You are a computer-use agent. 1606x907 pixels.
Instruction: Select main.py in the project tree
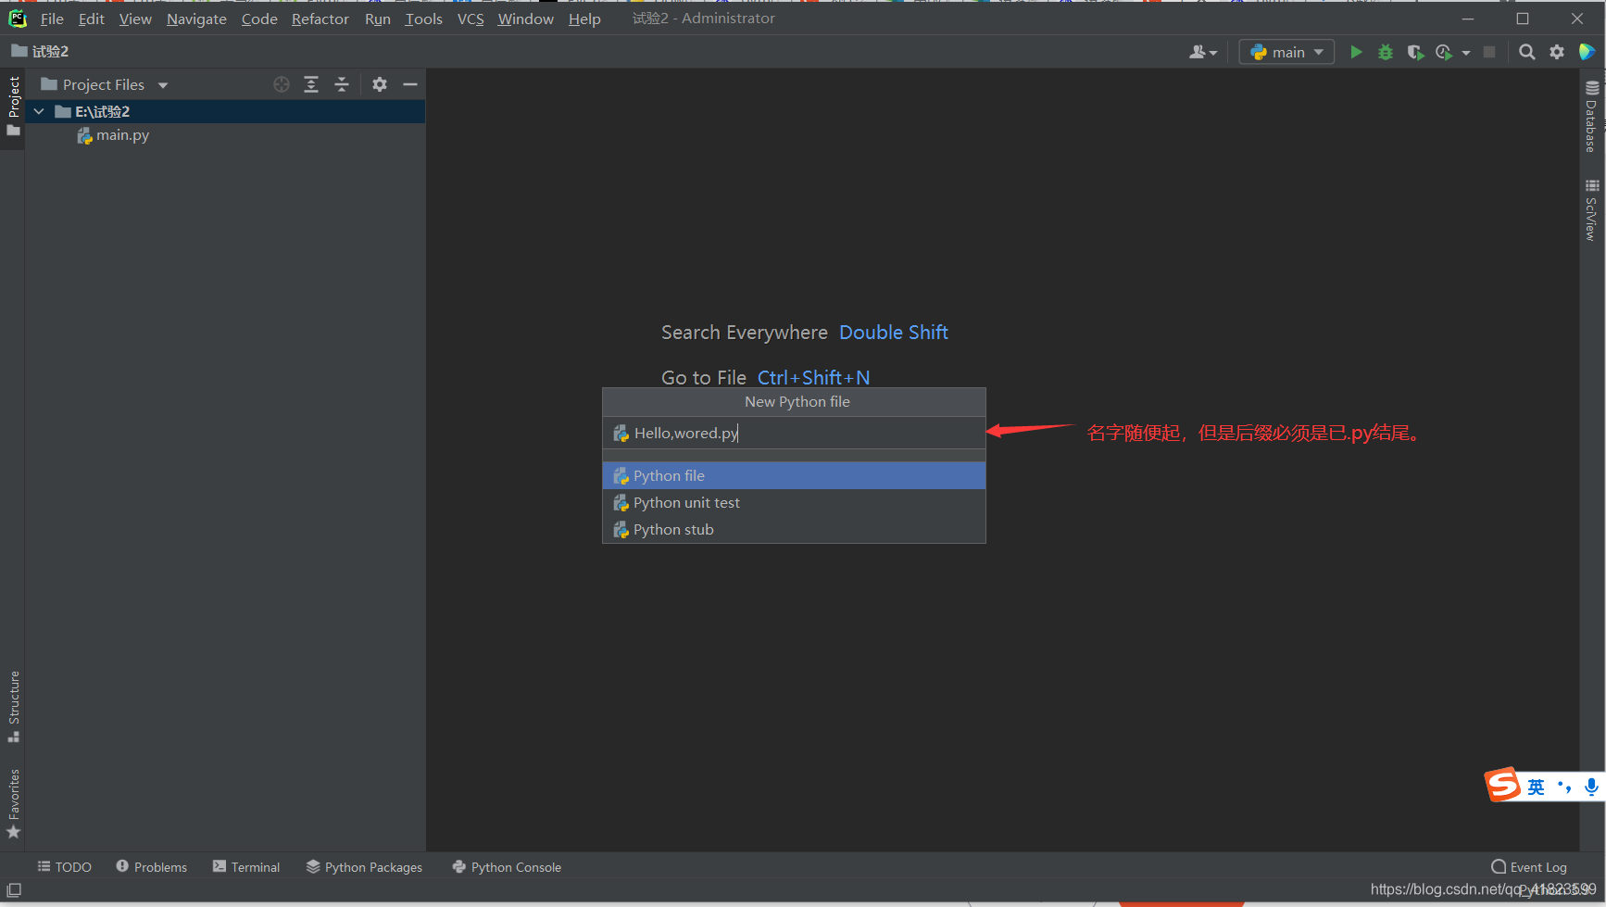click(x=121, y=135)
